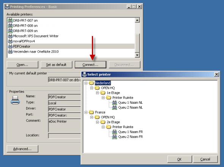Click the Microsoft XPS Document Writer icon
224x167 pixels.
pyautogui.click(x=10, y=36)
